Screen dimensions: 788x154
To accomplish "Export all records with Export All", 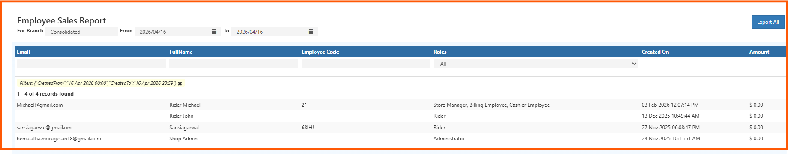I will click(768, 22).
